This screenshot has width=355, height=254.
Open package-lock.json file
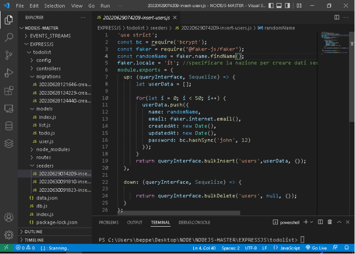[x=55, y=222]
